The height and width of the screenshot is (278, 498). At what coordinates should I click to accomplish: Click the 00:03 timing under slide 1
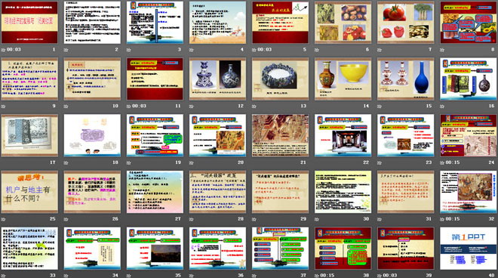pyautogui.click(x=14, y=50)
